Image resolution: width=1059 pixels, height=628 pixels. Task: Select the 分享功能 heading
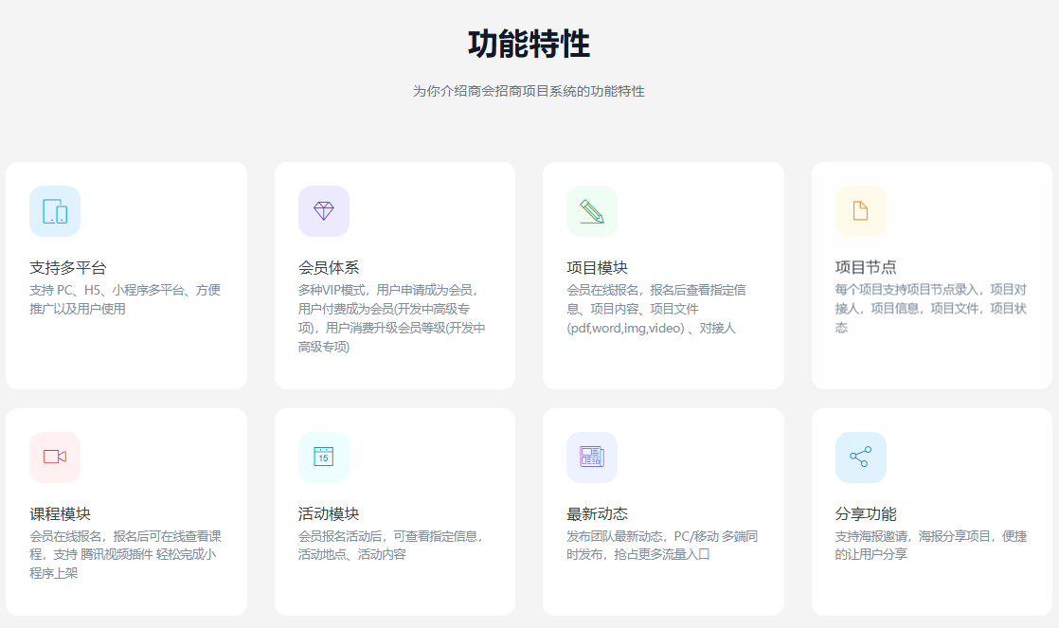click(866, 514)
